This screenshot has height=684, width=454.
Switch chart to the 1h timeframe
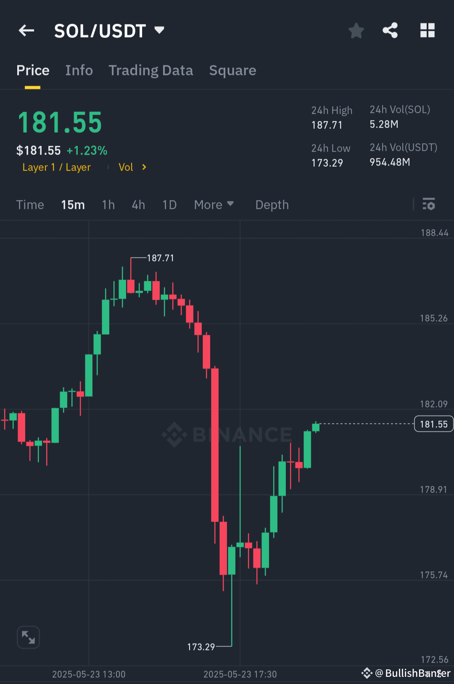click(x=108, y=205)
